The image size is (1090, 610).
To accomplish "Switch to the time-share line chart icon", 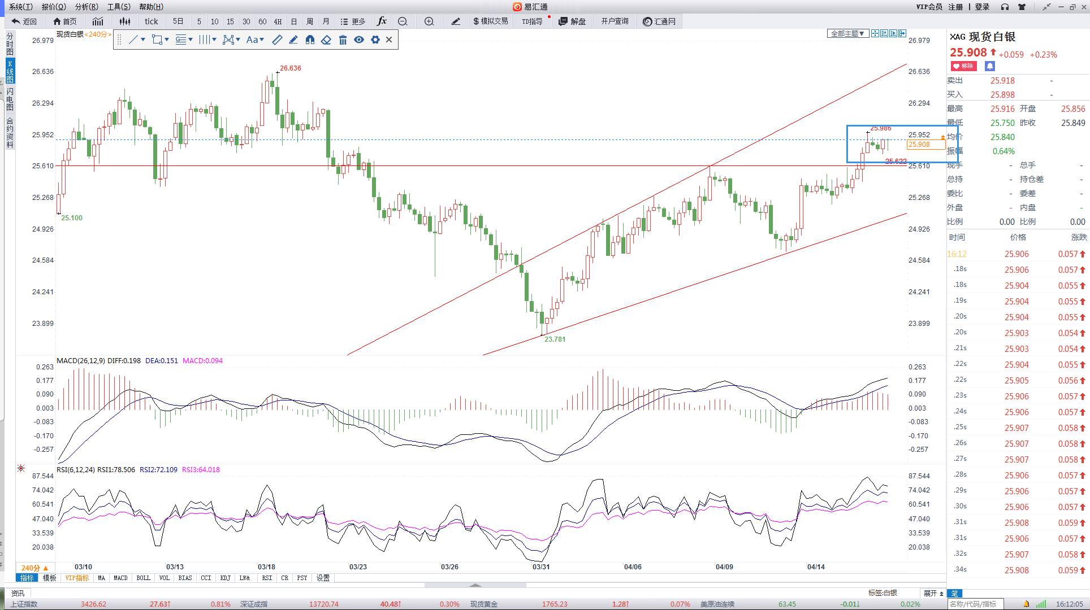I will pos(98,21).
